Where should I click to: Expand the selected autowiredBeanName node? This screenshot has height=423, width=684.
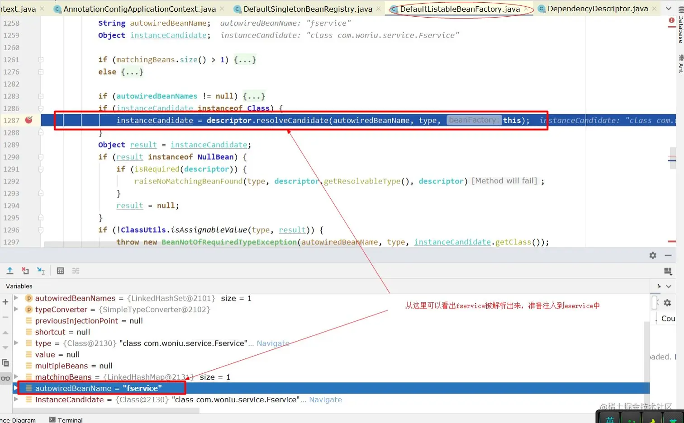click(16, 388)
